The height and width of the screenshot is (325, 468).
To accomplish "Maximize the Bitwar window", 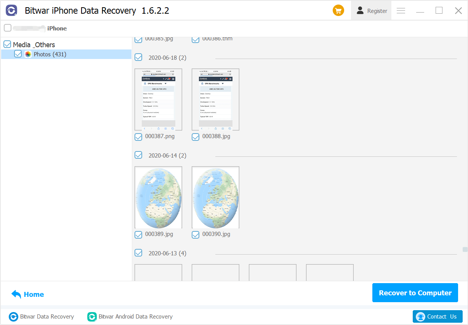I will pyautogui.click(x=439, y=11).
